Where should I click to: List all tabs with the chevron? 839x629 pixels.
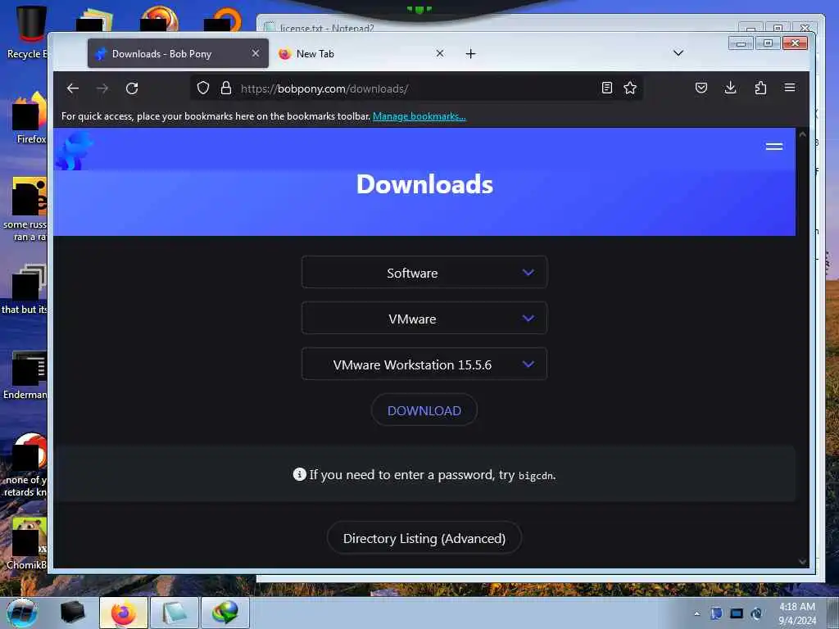point(678,53)
